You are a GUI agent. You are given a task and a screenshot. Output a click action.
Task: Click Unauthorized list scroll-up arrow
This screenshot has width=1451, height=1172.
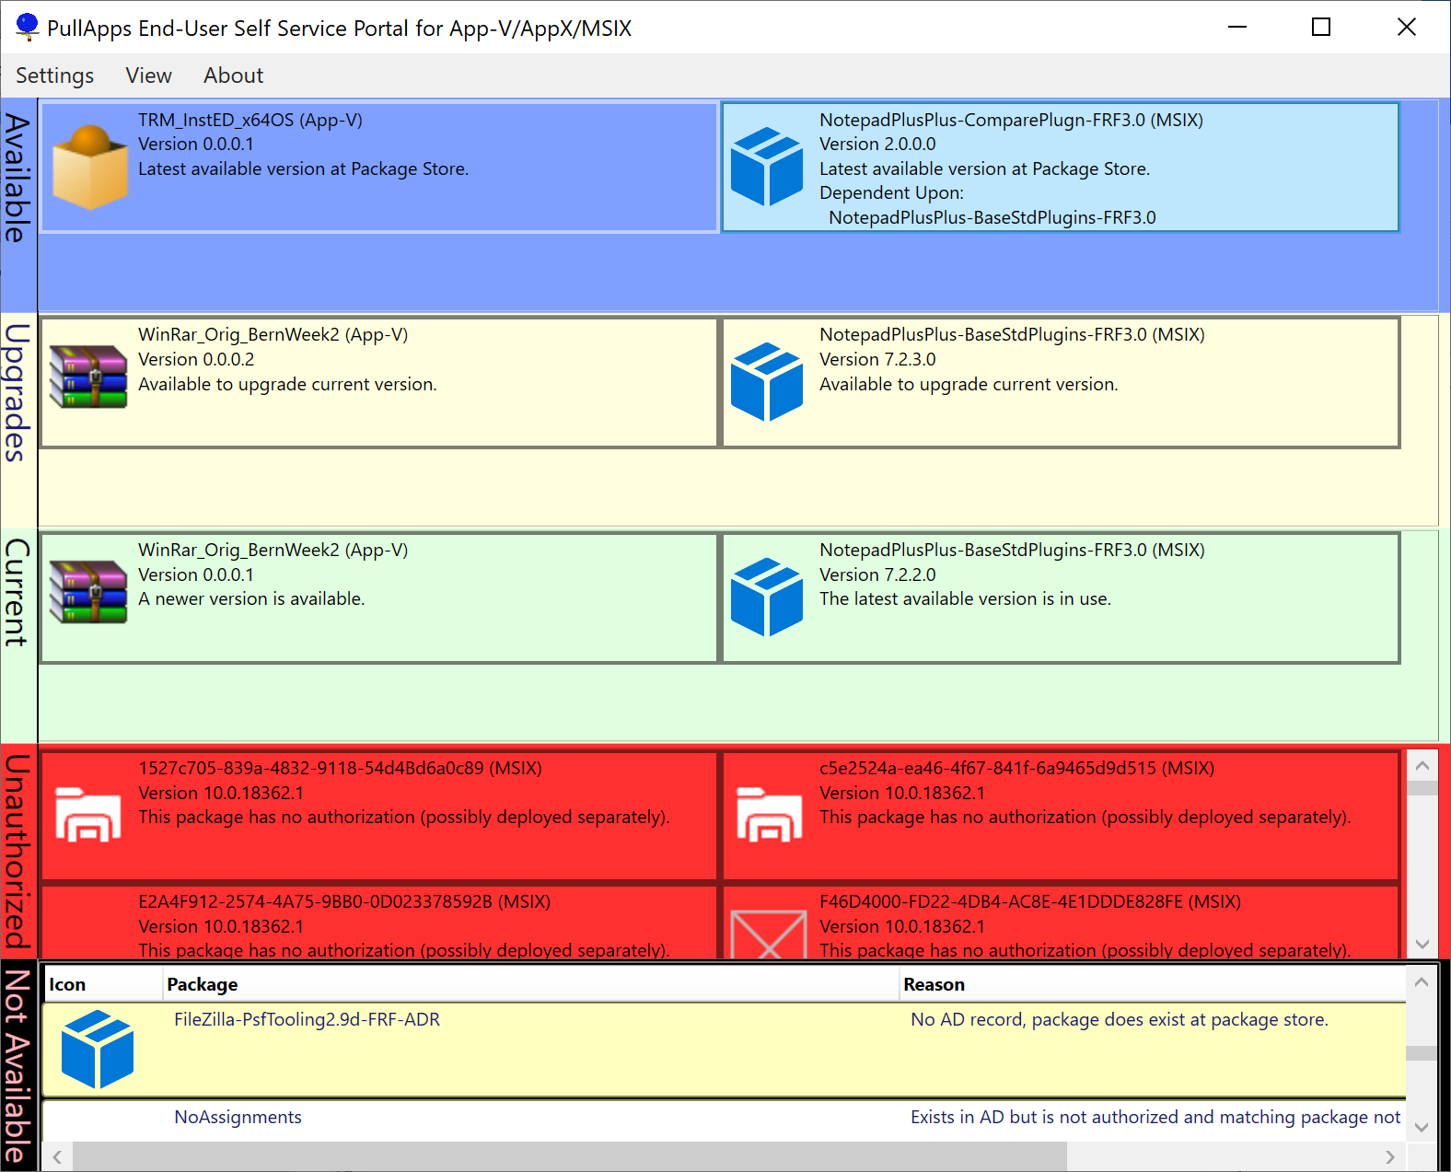tap(1422, 766)
